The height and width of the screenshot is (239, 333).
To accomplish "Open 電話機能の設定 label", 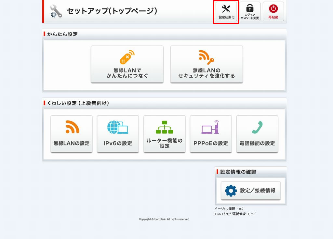I will point(257,143).
